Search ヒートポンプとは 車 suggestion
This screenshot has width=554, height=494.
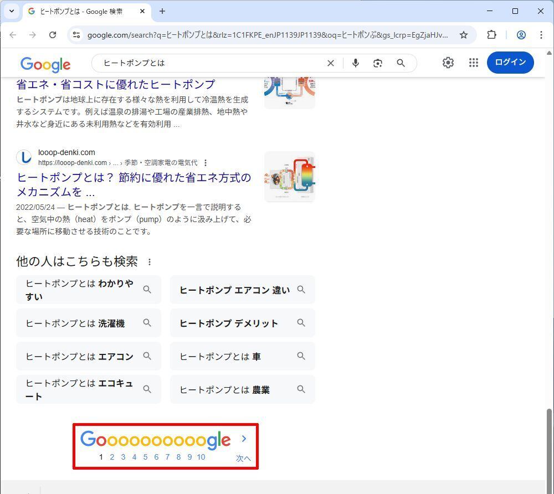(243, 356)
